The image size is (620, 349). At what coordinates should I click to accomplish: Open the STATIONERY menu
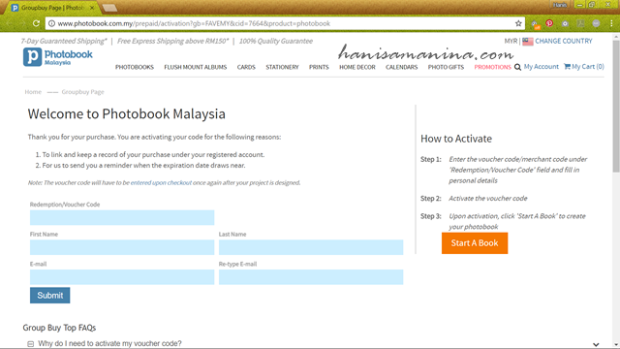282,67
